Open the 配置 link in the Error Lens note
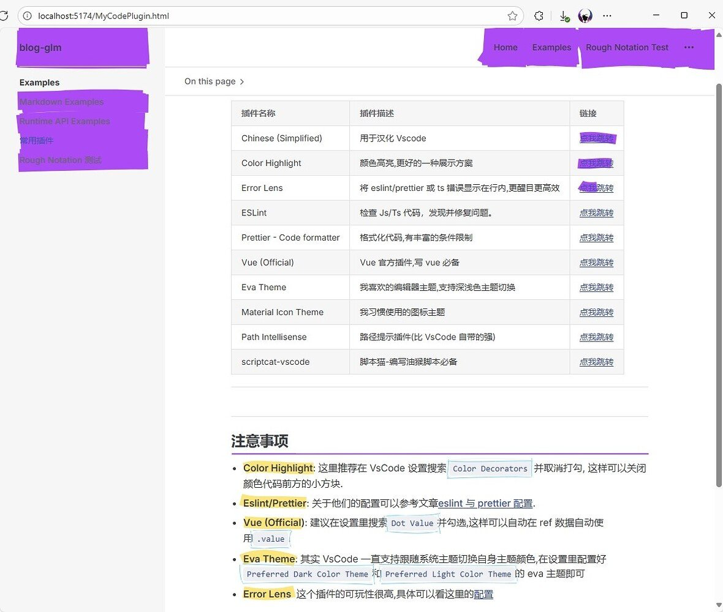Viewport: 723px width, 612px height. point(483,594)
